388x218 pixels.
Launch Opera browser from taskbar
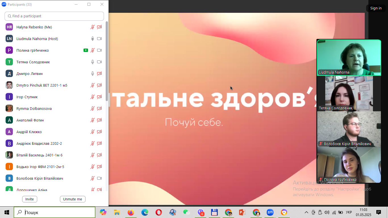pos(159,212)
